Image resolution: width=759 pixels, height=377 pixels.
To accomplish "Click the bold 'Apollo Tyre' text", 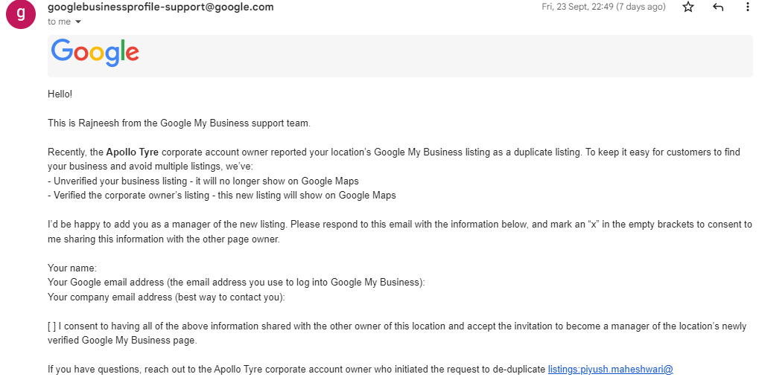I will [132, 152].
